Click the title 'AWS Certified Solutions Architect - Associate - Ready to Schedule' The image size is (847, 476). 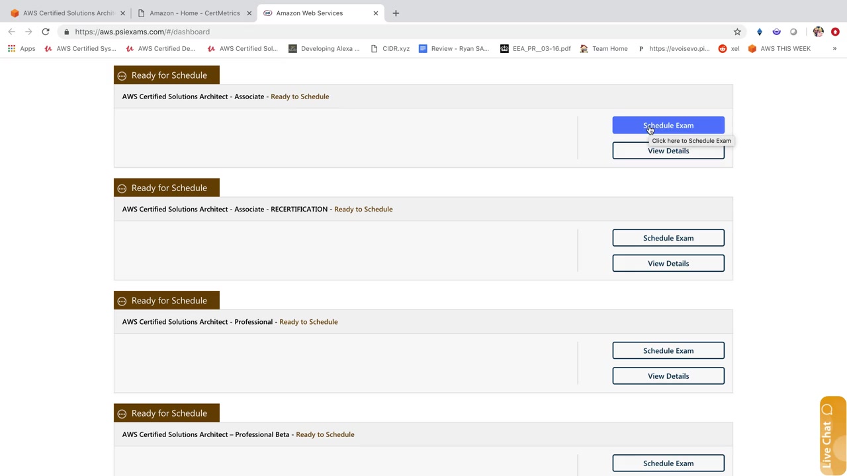tap(226, 97)
